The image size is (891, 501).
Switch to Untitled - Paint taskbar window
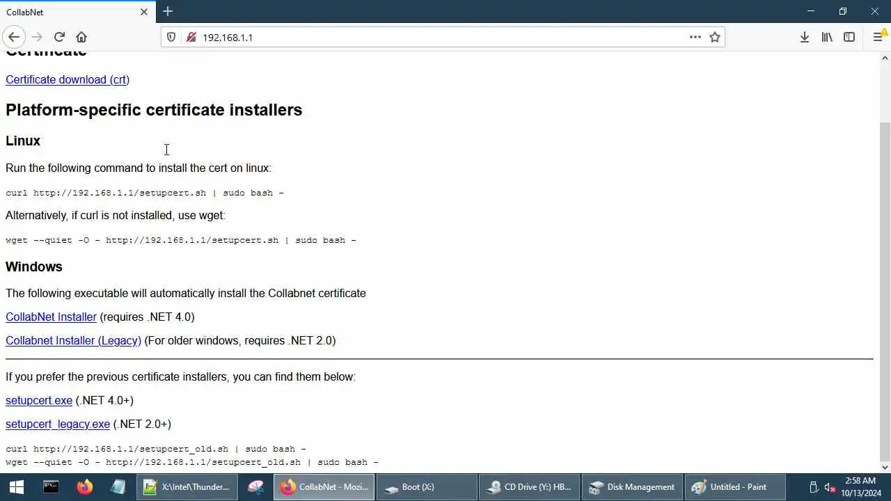(734, 487)
